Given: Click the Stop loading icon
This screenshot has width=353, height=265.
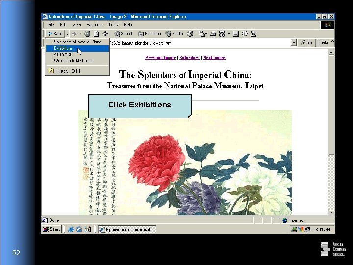Looking at the screenshot, I should 87,34.
